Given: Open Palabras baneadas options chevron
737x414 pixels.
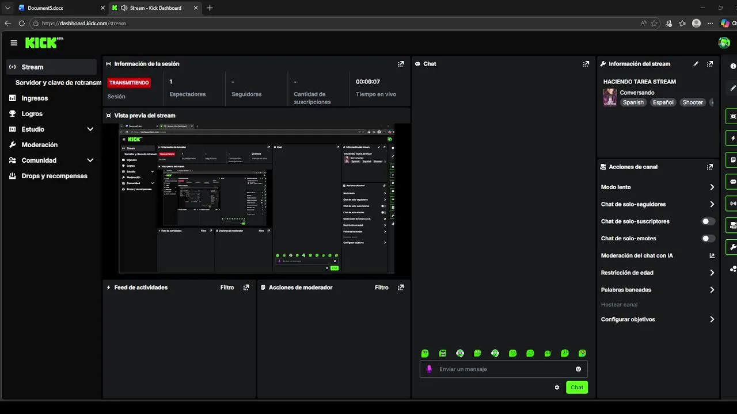Looking at the screenshot, I should [712, 290].
